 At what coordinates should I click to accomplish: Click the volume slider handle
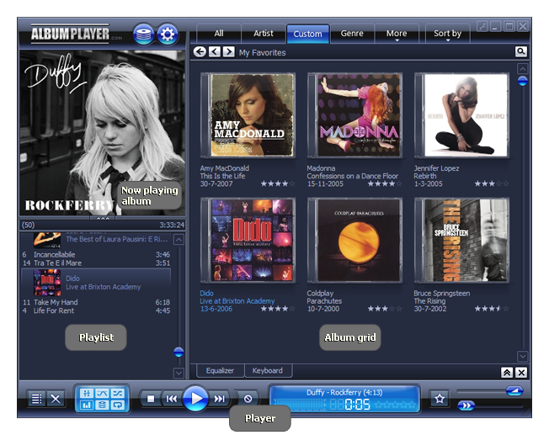tap(514, 391)
